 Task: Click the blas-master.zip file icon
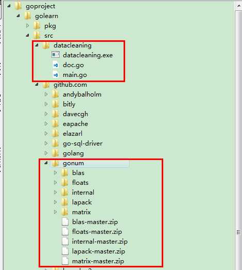pyautogui.click(x=65, y=222)
